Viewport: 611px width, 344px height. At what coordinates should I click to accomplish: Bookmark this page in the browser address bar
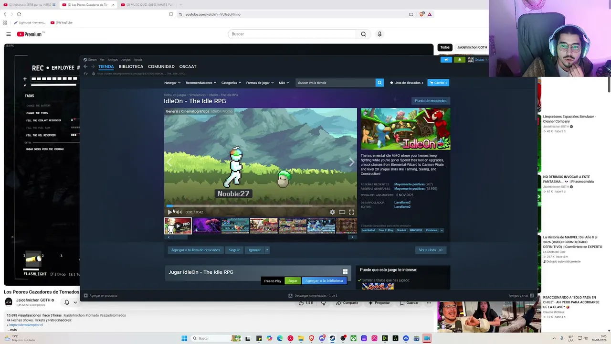pyautogui.click(x=171, y=14)
